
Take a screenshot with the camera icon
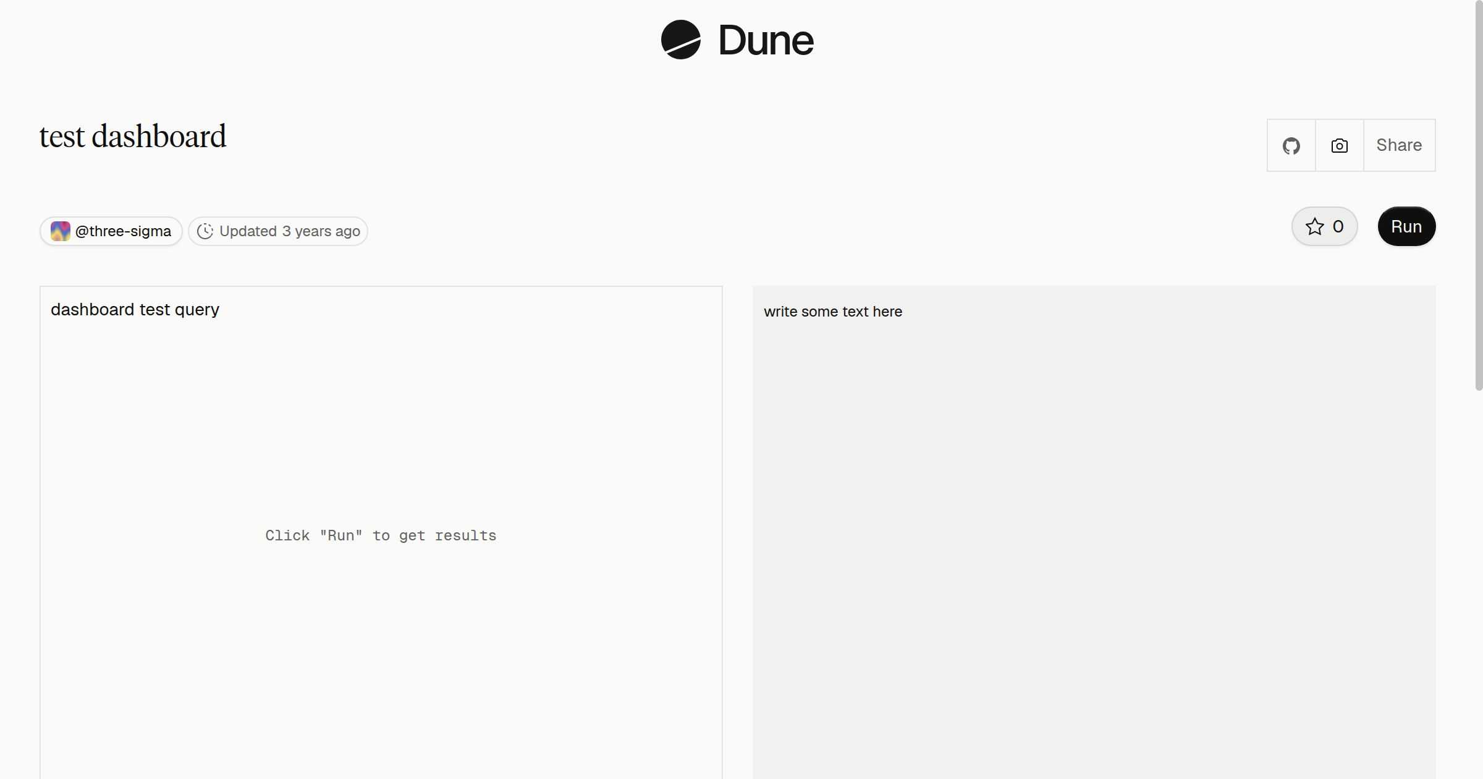pyautogui.click(x=1340, y=145)
